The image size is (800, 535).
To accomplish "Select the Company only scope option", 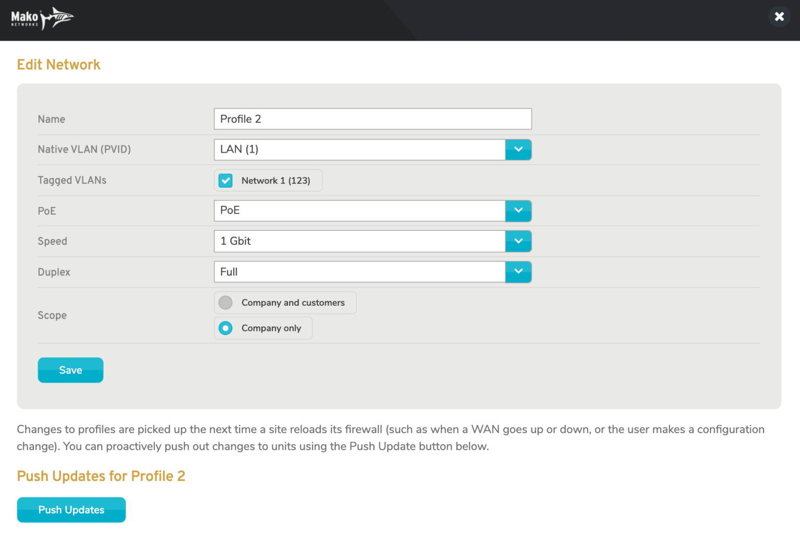I will (225, 328).
